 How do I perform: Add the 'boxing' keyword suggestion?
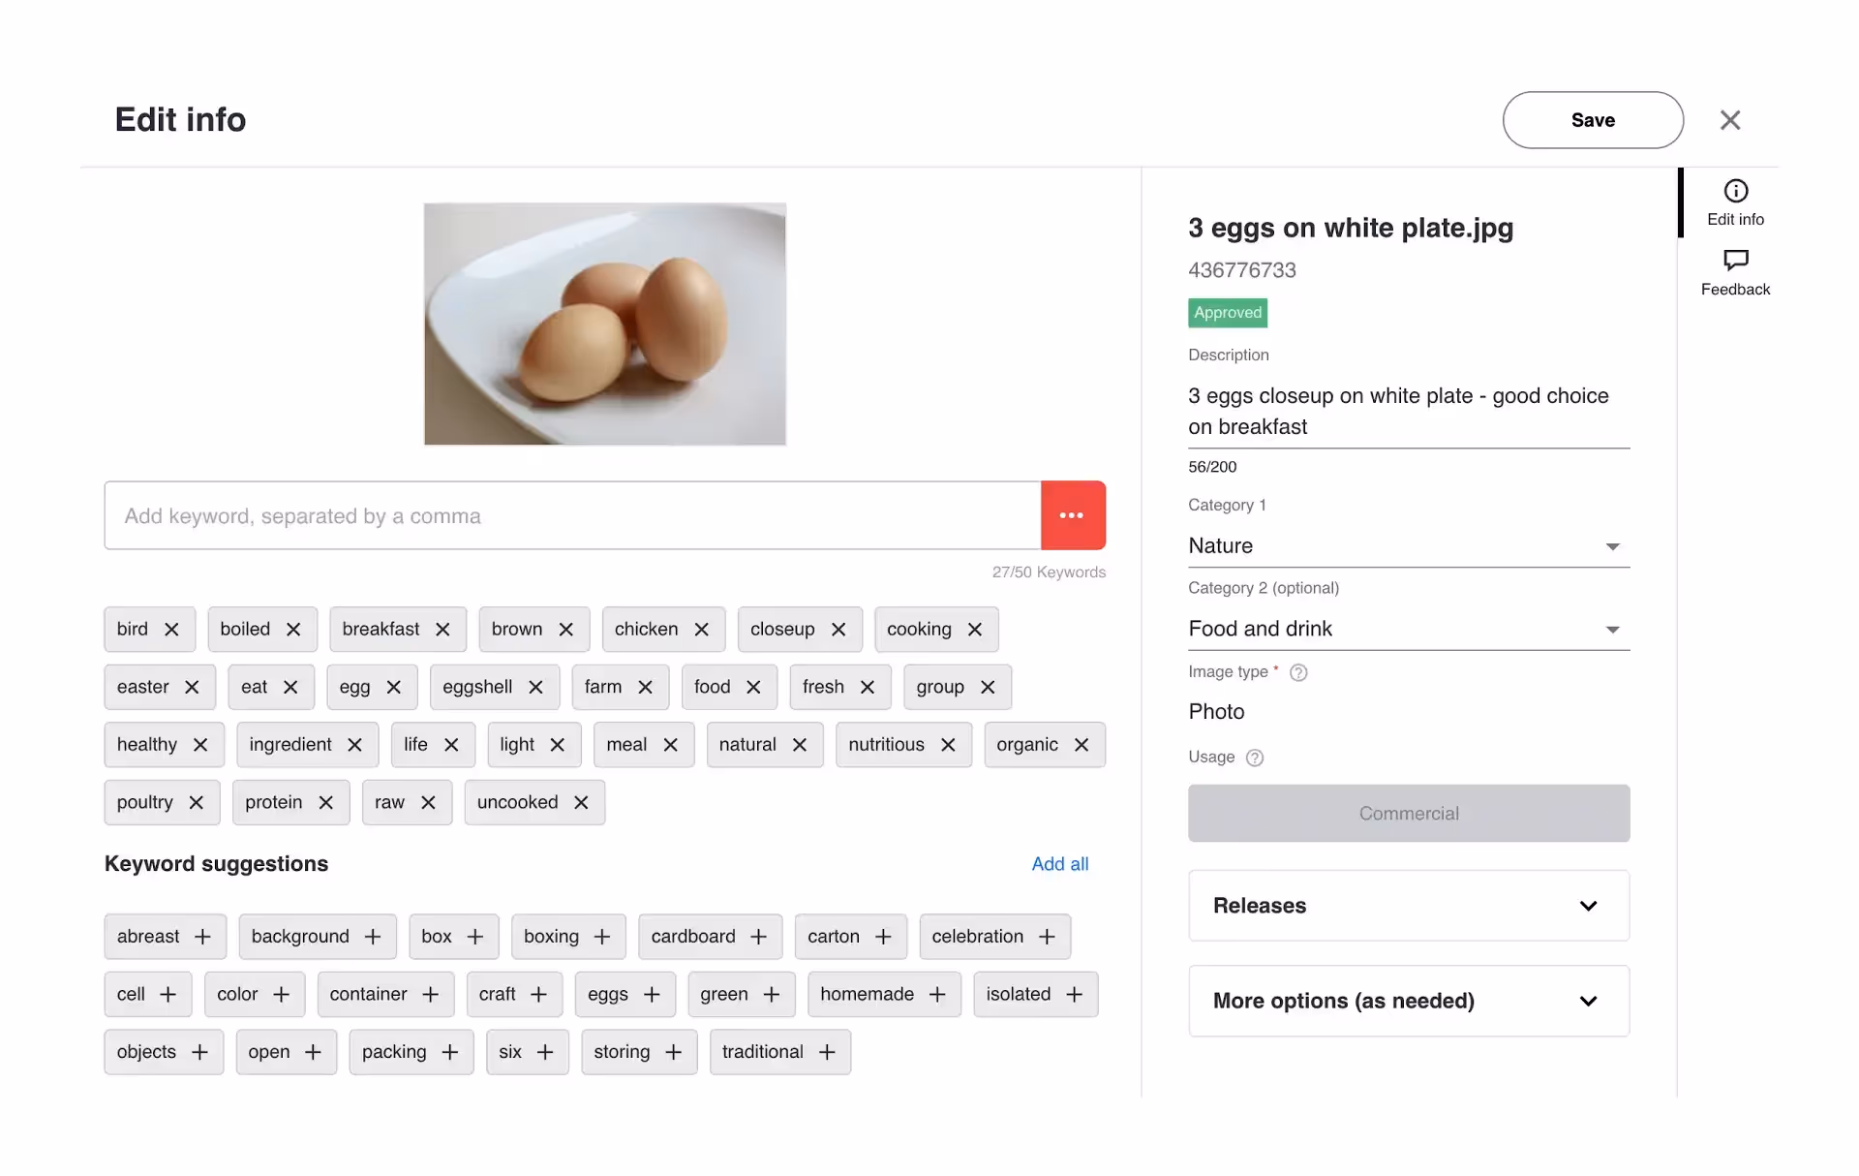602,936
